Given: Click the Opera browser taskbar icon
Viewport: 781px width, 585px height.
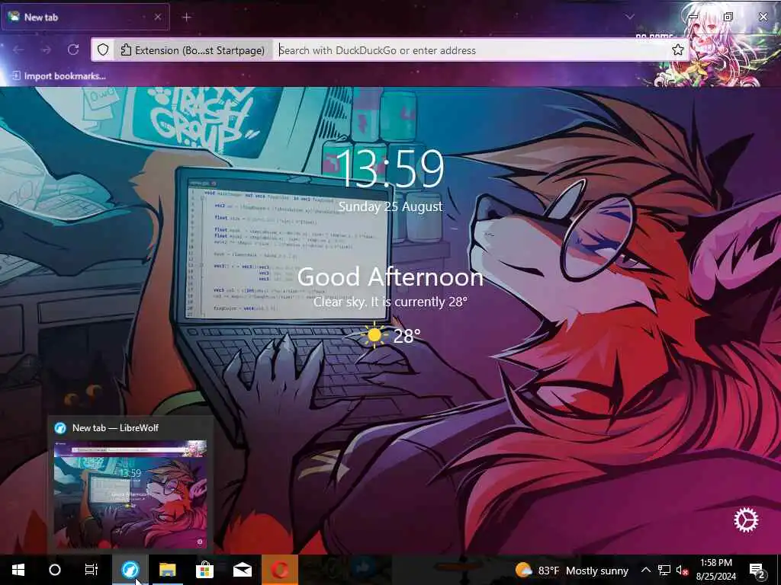Looking at the screenshot, I should (280, 570).
